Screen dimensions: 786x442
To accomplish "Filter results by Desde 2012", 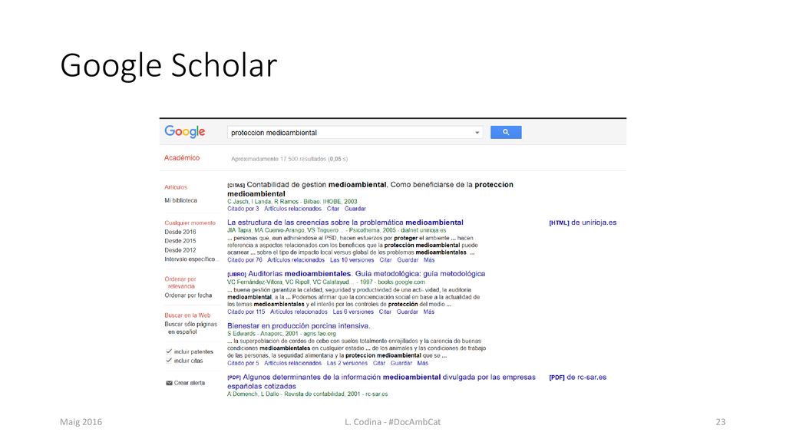I will (180, 250).
